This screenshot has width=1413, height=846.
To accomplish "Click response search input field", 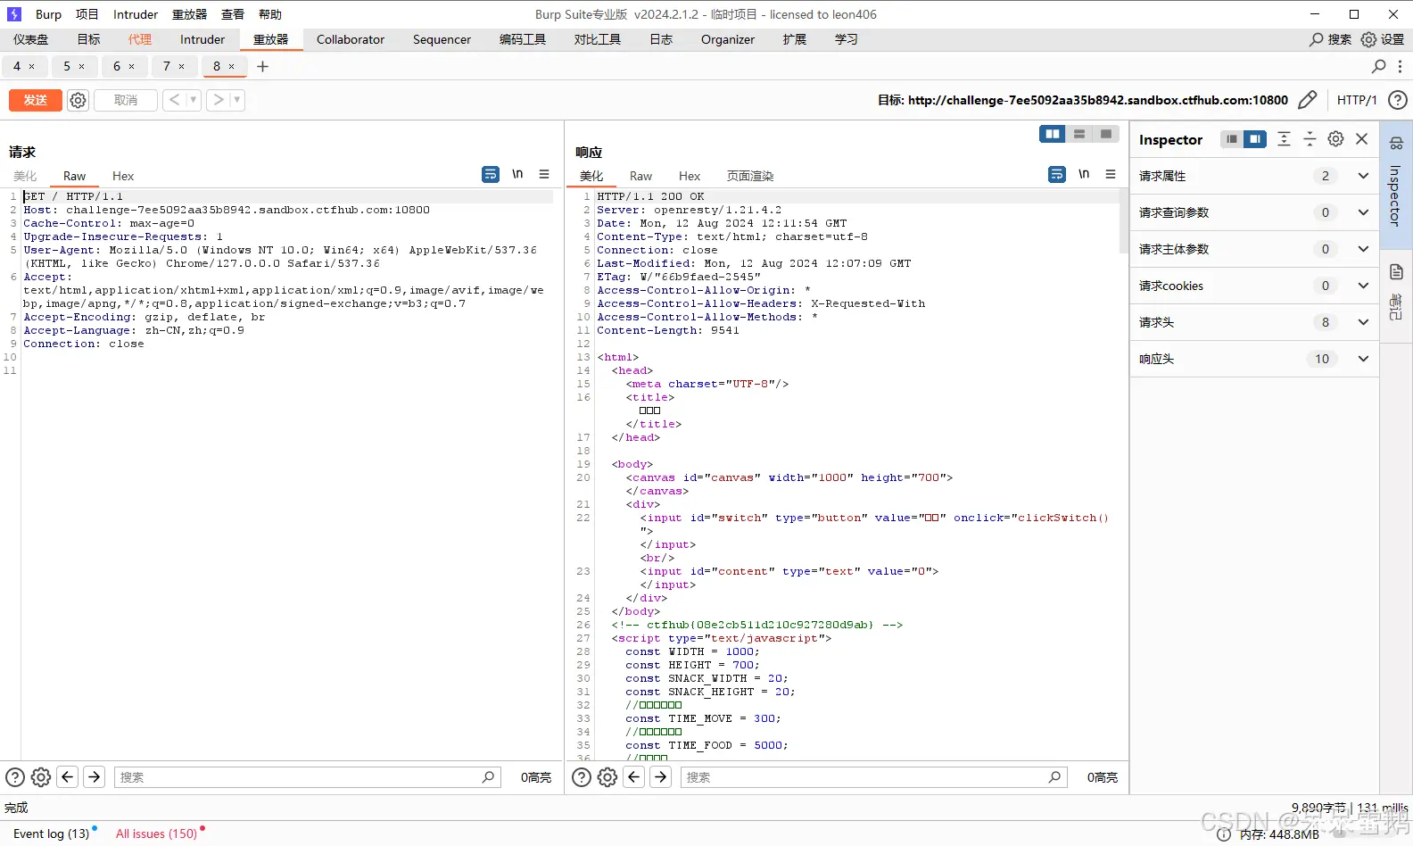I will point(874,777).
